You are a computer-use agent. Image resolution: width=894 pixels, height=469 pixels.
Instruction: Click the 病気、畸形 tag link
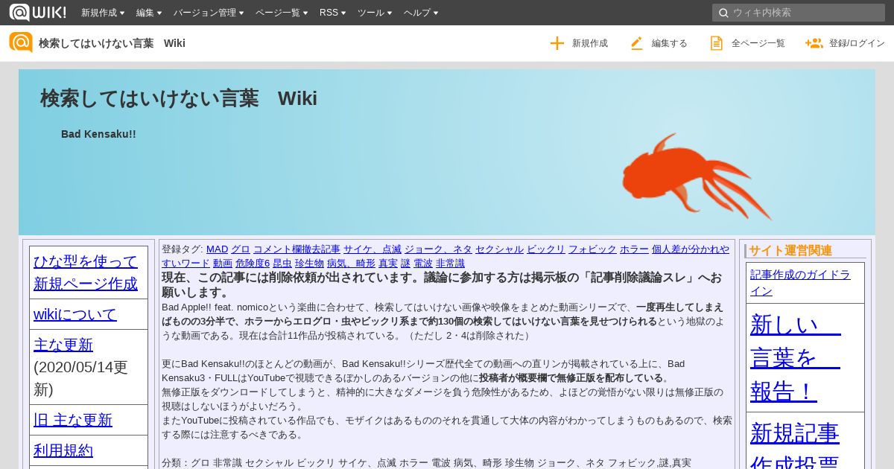tap(351, 264)
